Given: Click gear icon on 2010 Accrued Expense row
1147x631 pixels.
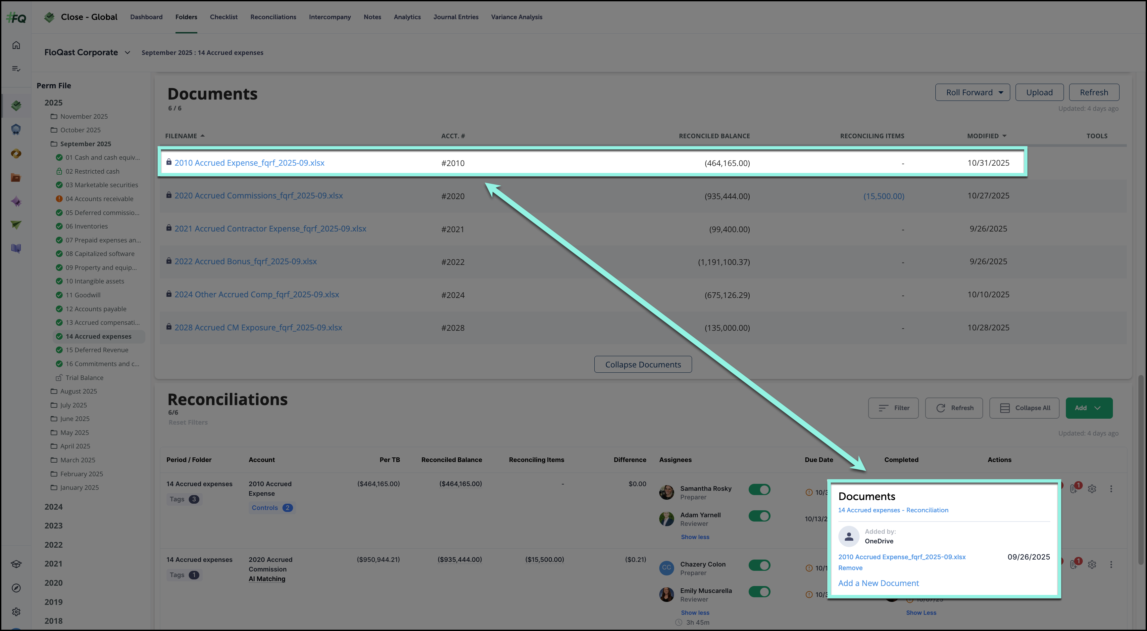Looking at the screenshot, I should point(1092,489).
